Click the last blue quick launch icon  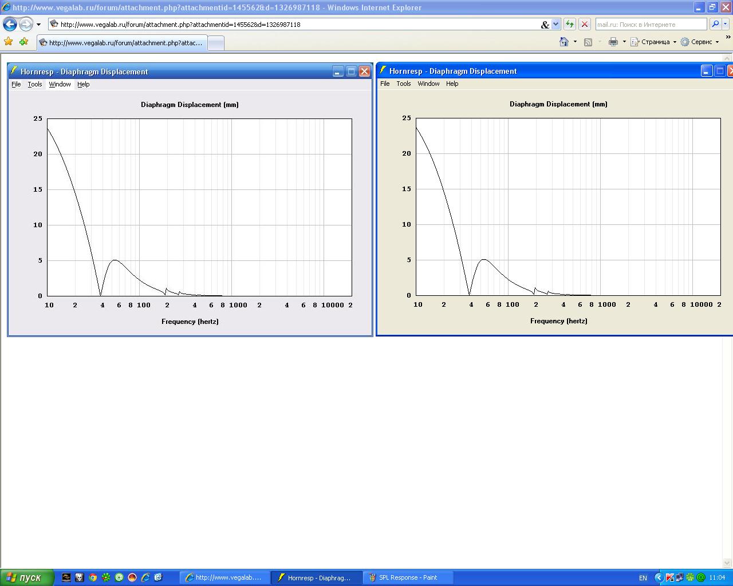coord(159,577)
